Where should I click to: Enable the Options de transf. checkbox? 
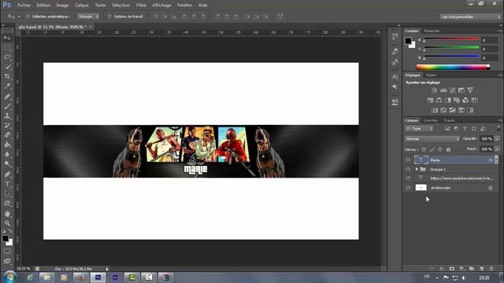pyautogui.click(x=109, y=17)
